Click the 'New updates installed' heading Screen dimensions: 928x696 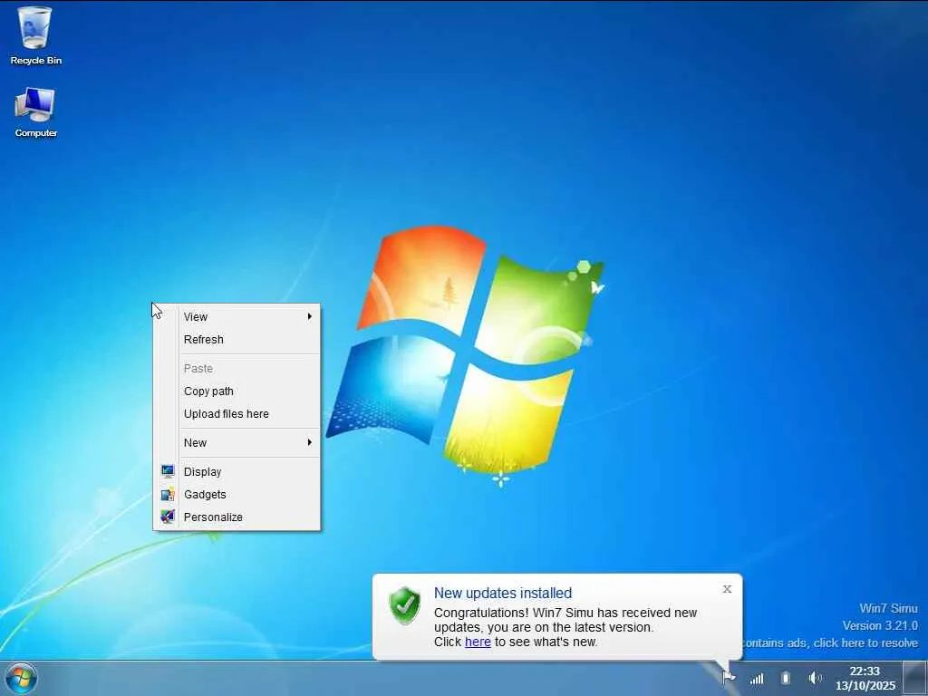(502, 593)
